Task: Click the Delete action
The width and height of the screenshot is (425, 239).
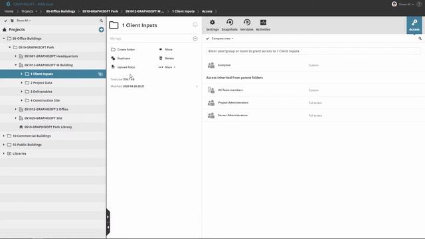Action: (167, 58)
